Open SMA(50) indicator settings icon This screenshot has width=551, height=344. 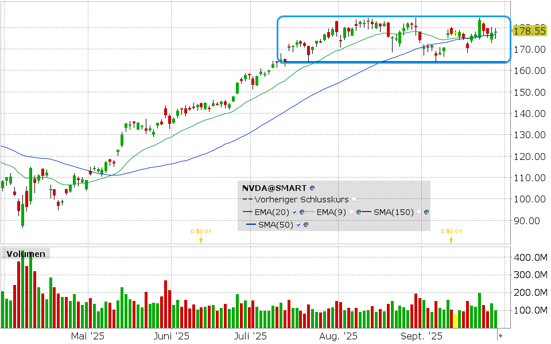coord(306,225)
